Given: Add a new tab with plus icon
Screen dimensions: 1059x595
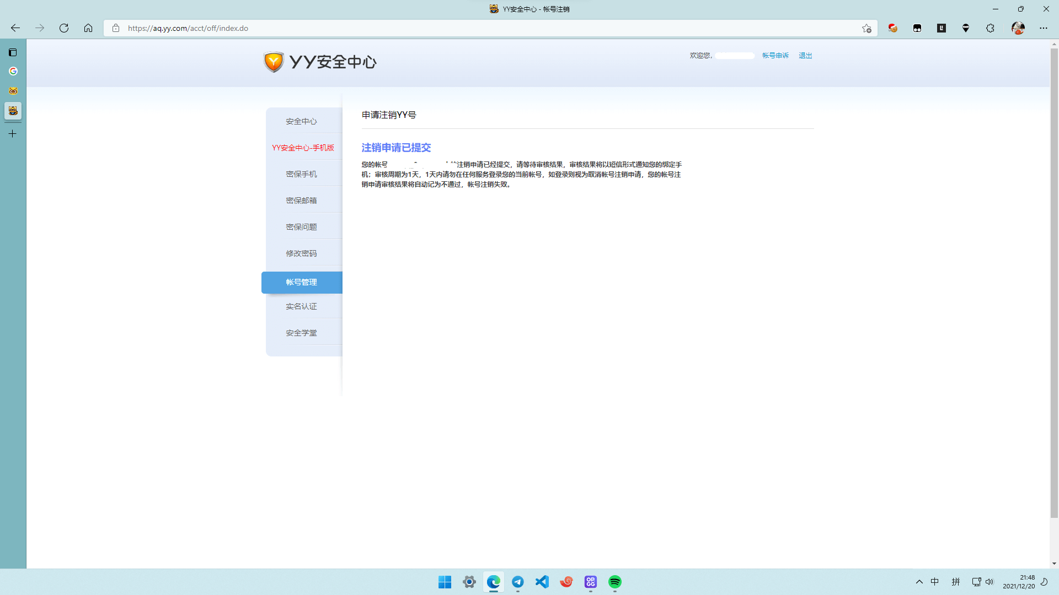Looking at the screenshot, I should point(13,134).
